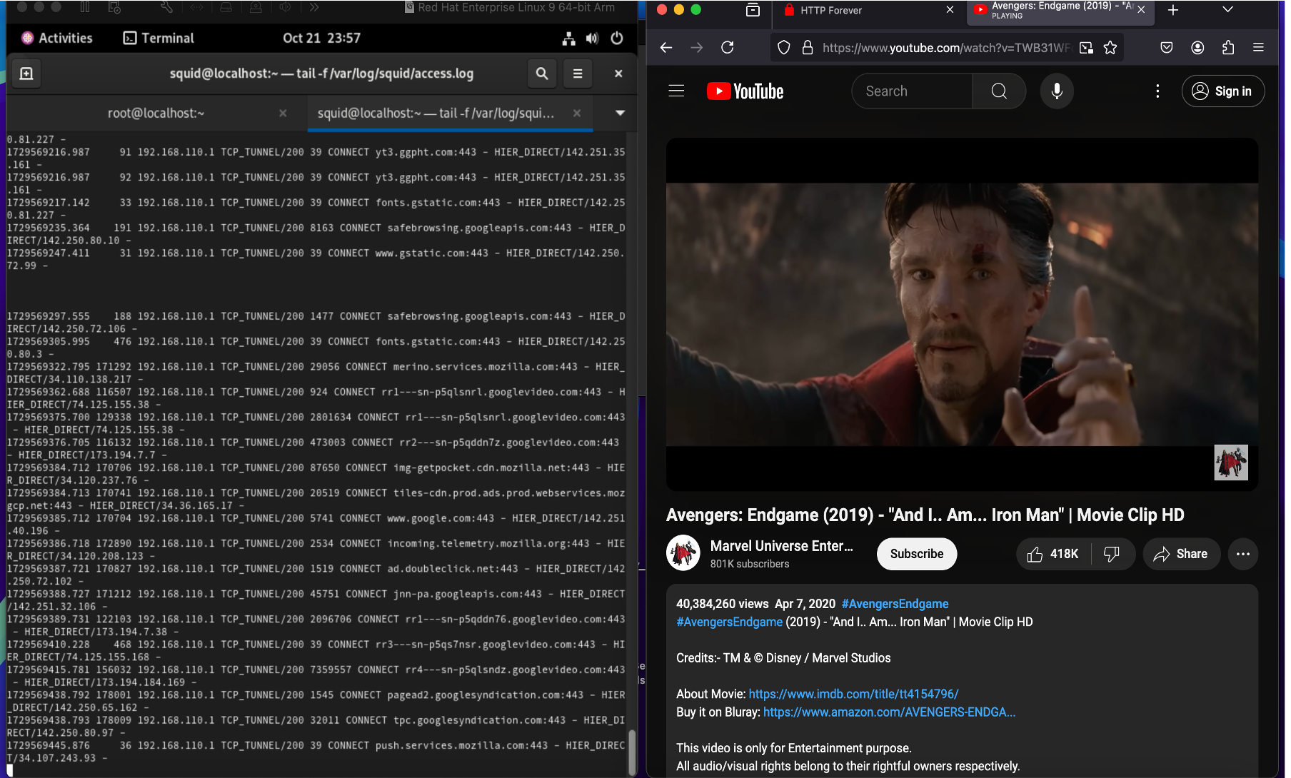Image resolution: width=1291 pixels, height=778 pixels.
Task: Go forward in Firefox
Action: pos(697,48)
